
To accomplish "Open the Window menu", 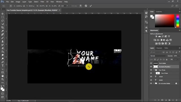I will point(59,2).
